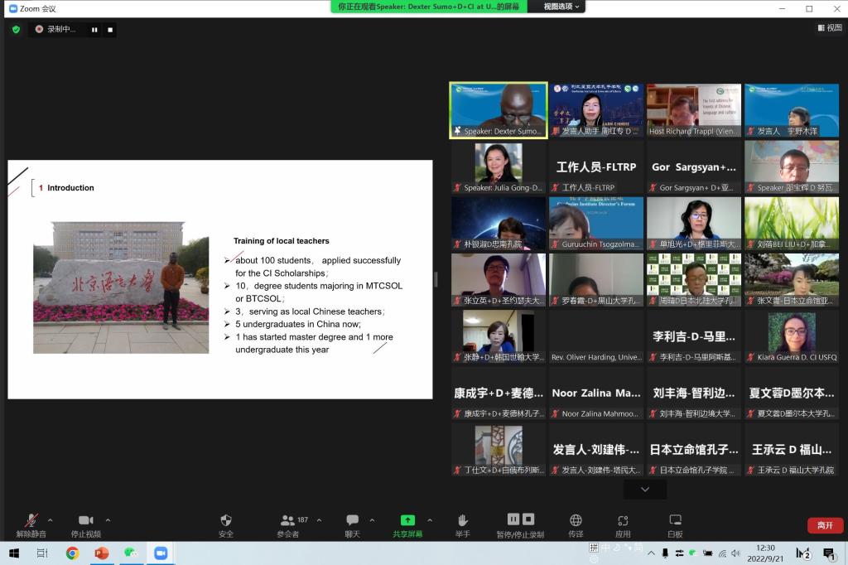Click the green Share Screen icon
The image size is (848, 565).
[x=407, y=521]
